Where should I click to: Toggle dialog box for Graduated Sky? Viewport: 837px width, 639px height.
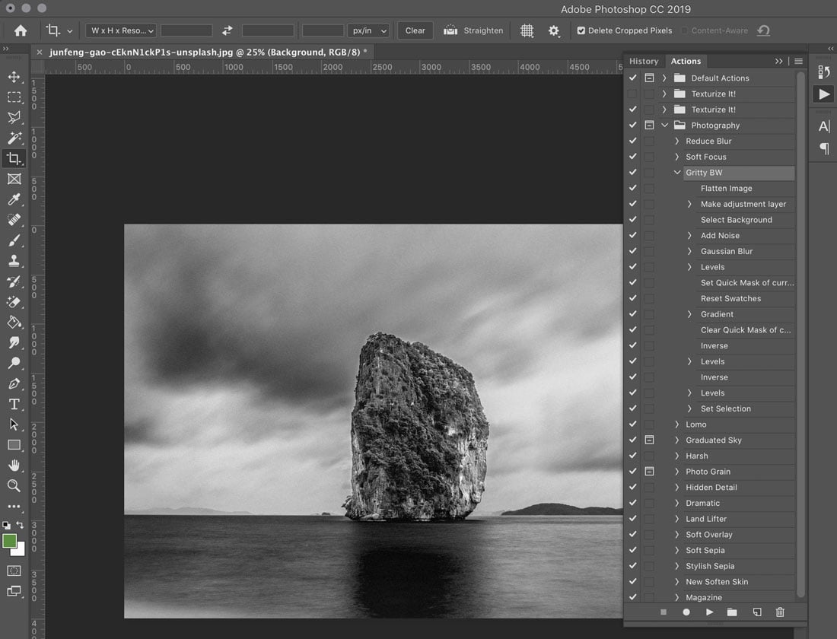coord(649,440)
